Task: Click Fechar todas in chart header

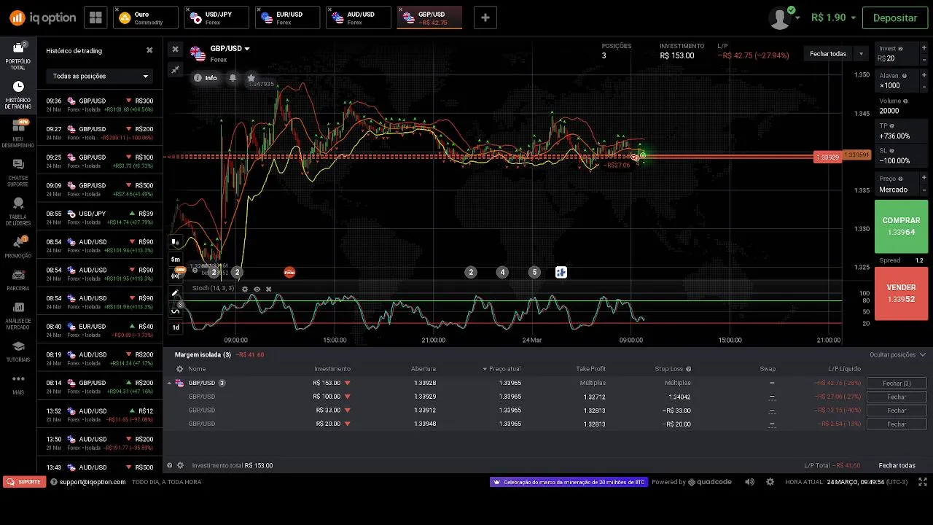Action: [828, 54]
